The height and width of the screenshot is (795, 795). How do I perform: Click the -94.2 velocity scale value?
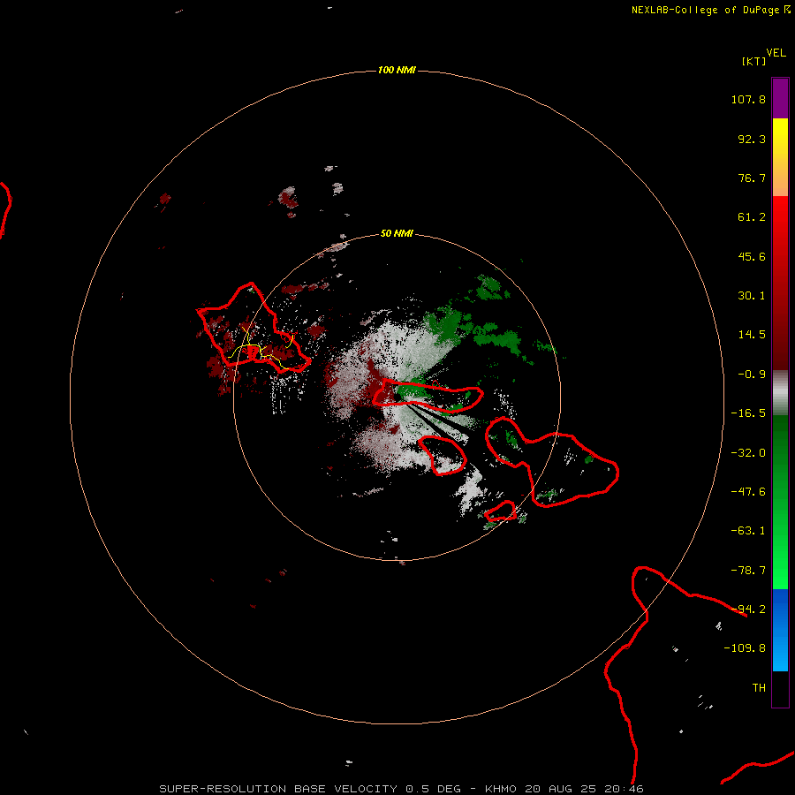(748, 609)
